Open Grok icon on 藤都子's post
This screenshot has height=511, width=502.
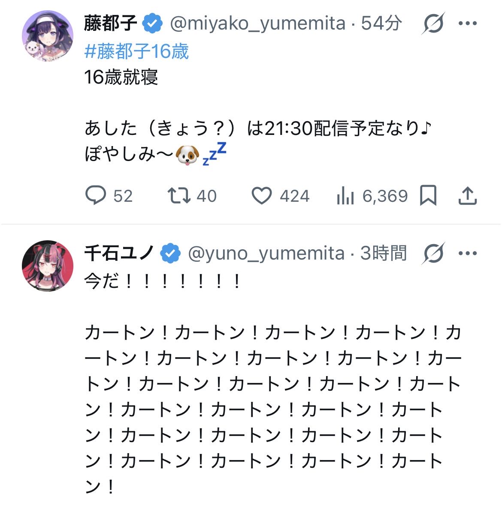coord(433,23)
